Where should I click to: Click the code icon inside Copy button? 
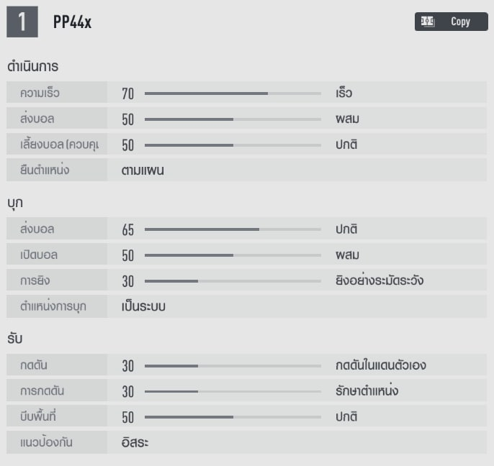427,22
